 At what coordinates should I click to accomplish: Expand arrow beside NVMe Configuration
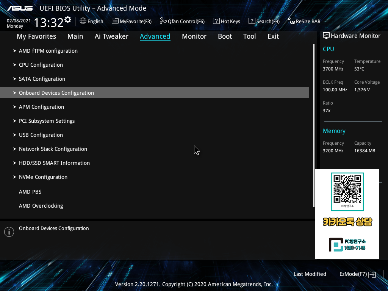click(15, 177)
